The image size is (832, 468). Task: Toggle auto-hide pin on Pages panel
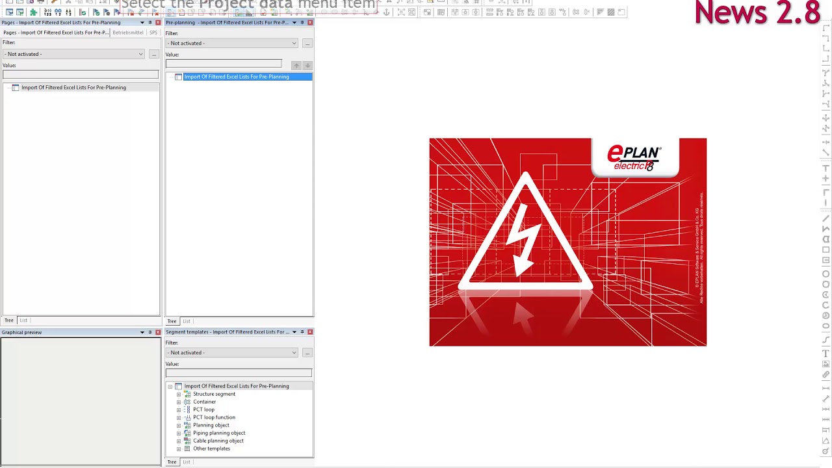pyautogui.click(x=149, y=23)
